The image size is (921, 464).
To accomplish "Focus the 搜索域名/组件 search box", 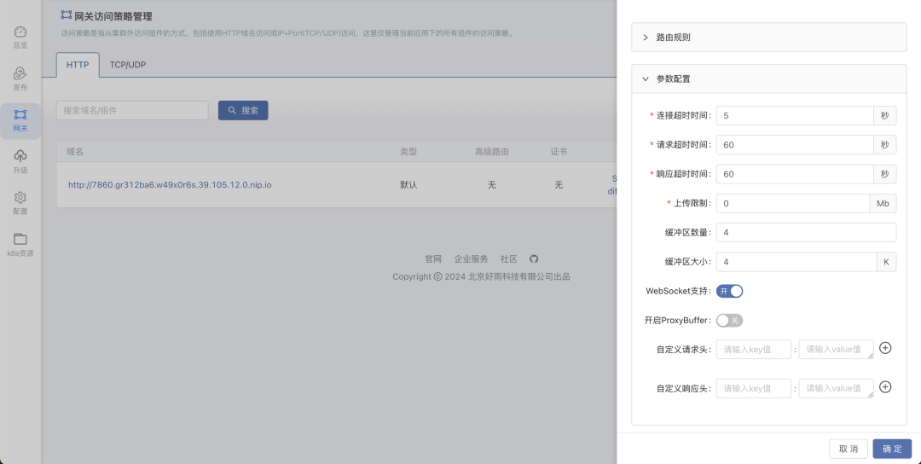I will (132, 111).
